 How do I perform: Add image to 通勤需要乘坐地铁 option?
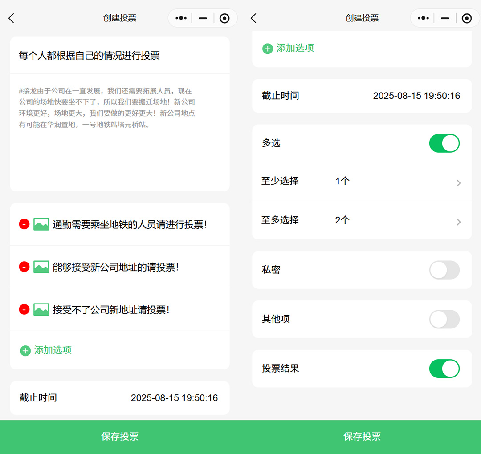click(41, 224)
